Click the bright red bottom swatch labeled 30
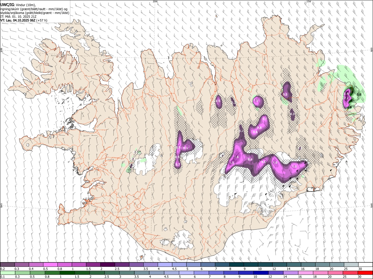The width and height of the screenshot is (373, 279). pyautogui.click(x=365, y=273)
